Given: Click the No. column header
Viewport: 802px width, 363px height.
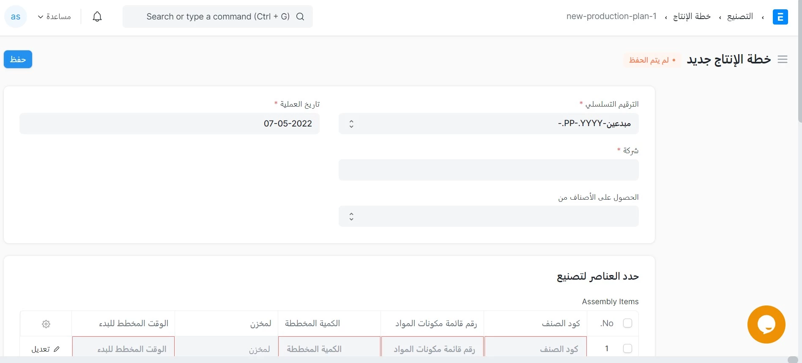Looking at the screenshot, I should point(607,323).
